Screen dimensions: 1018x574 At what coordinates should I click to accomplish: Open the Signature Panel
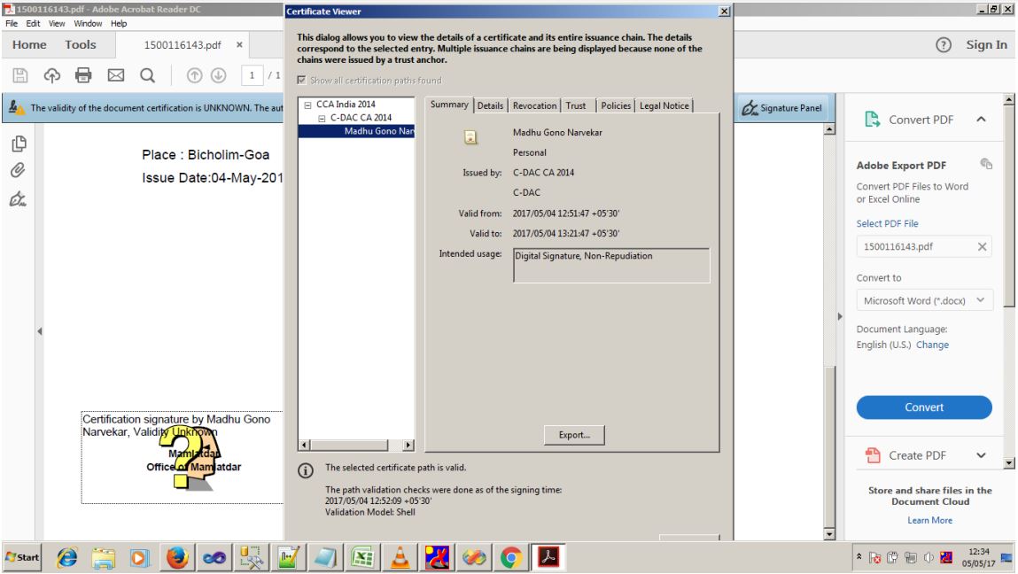[782, 108]
